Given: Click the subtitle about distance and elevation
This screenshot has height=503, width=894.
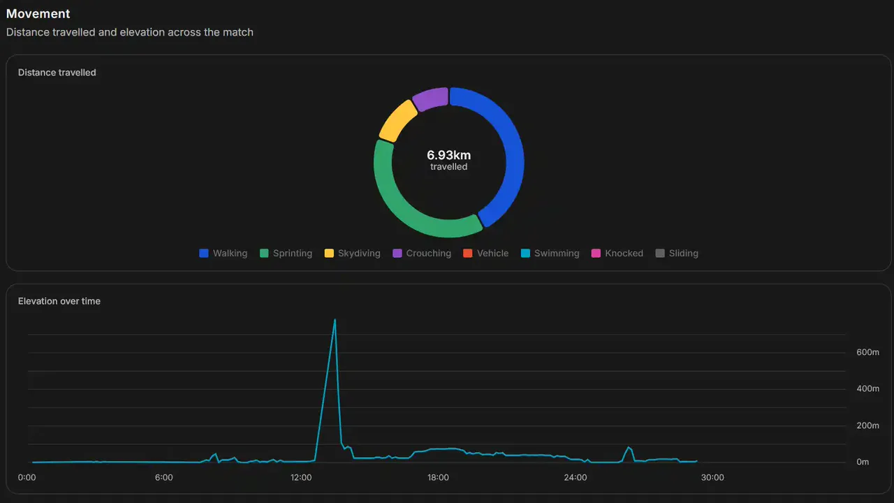Looking at the screenshot, I should [x=130, y=32].
